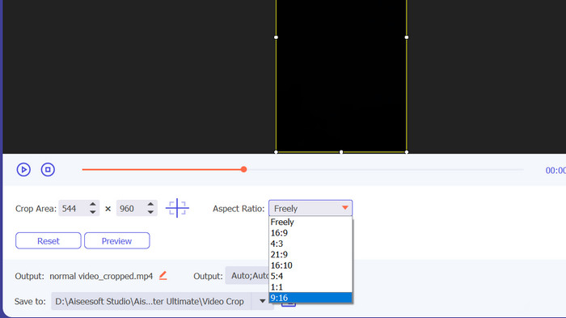Image resolution: width=566 pixels, height=318 pixels.
Task: Stop the video playback
Action: click(x=48, y=169)
